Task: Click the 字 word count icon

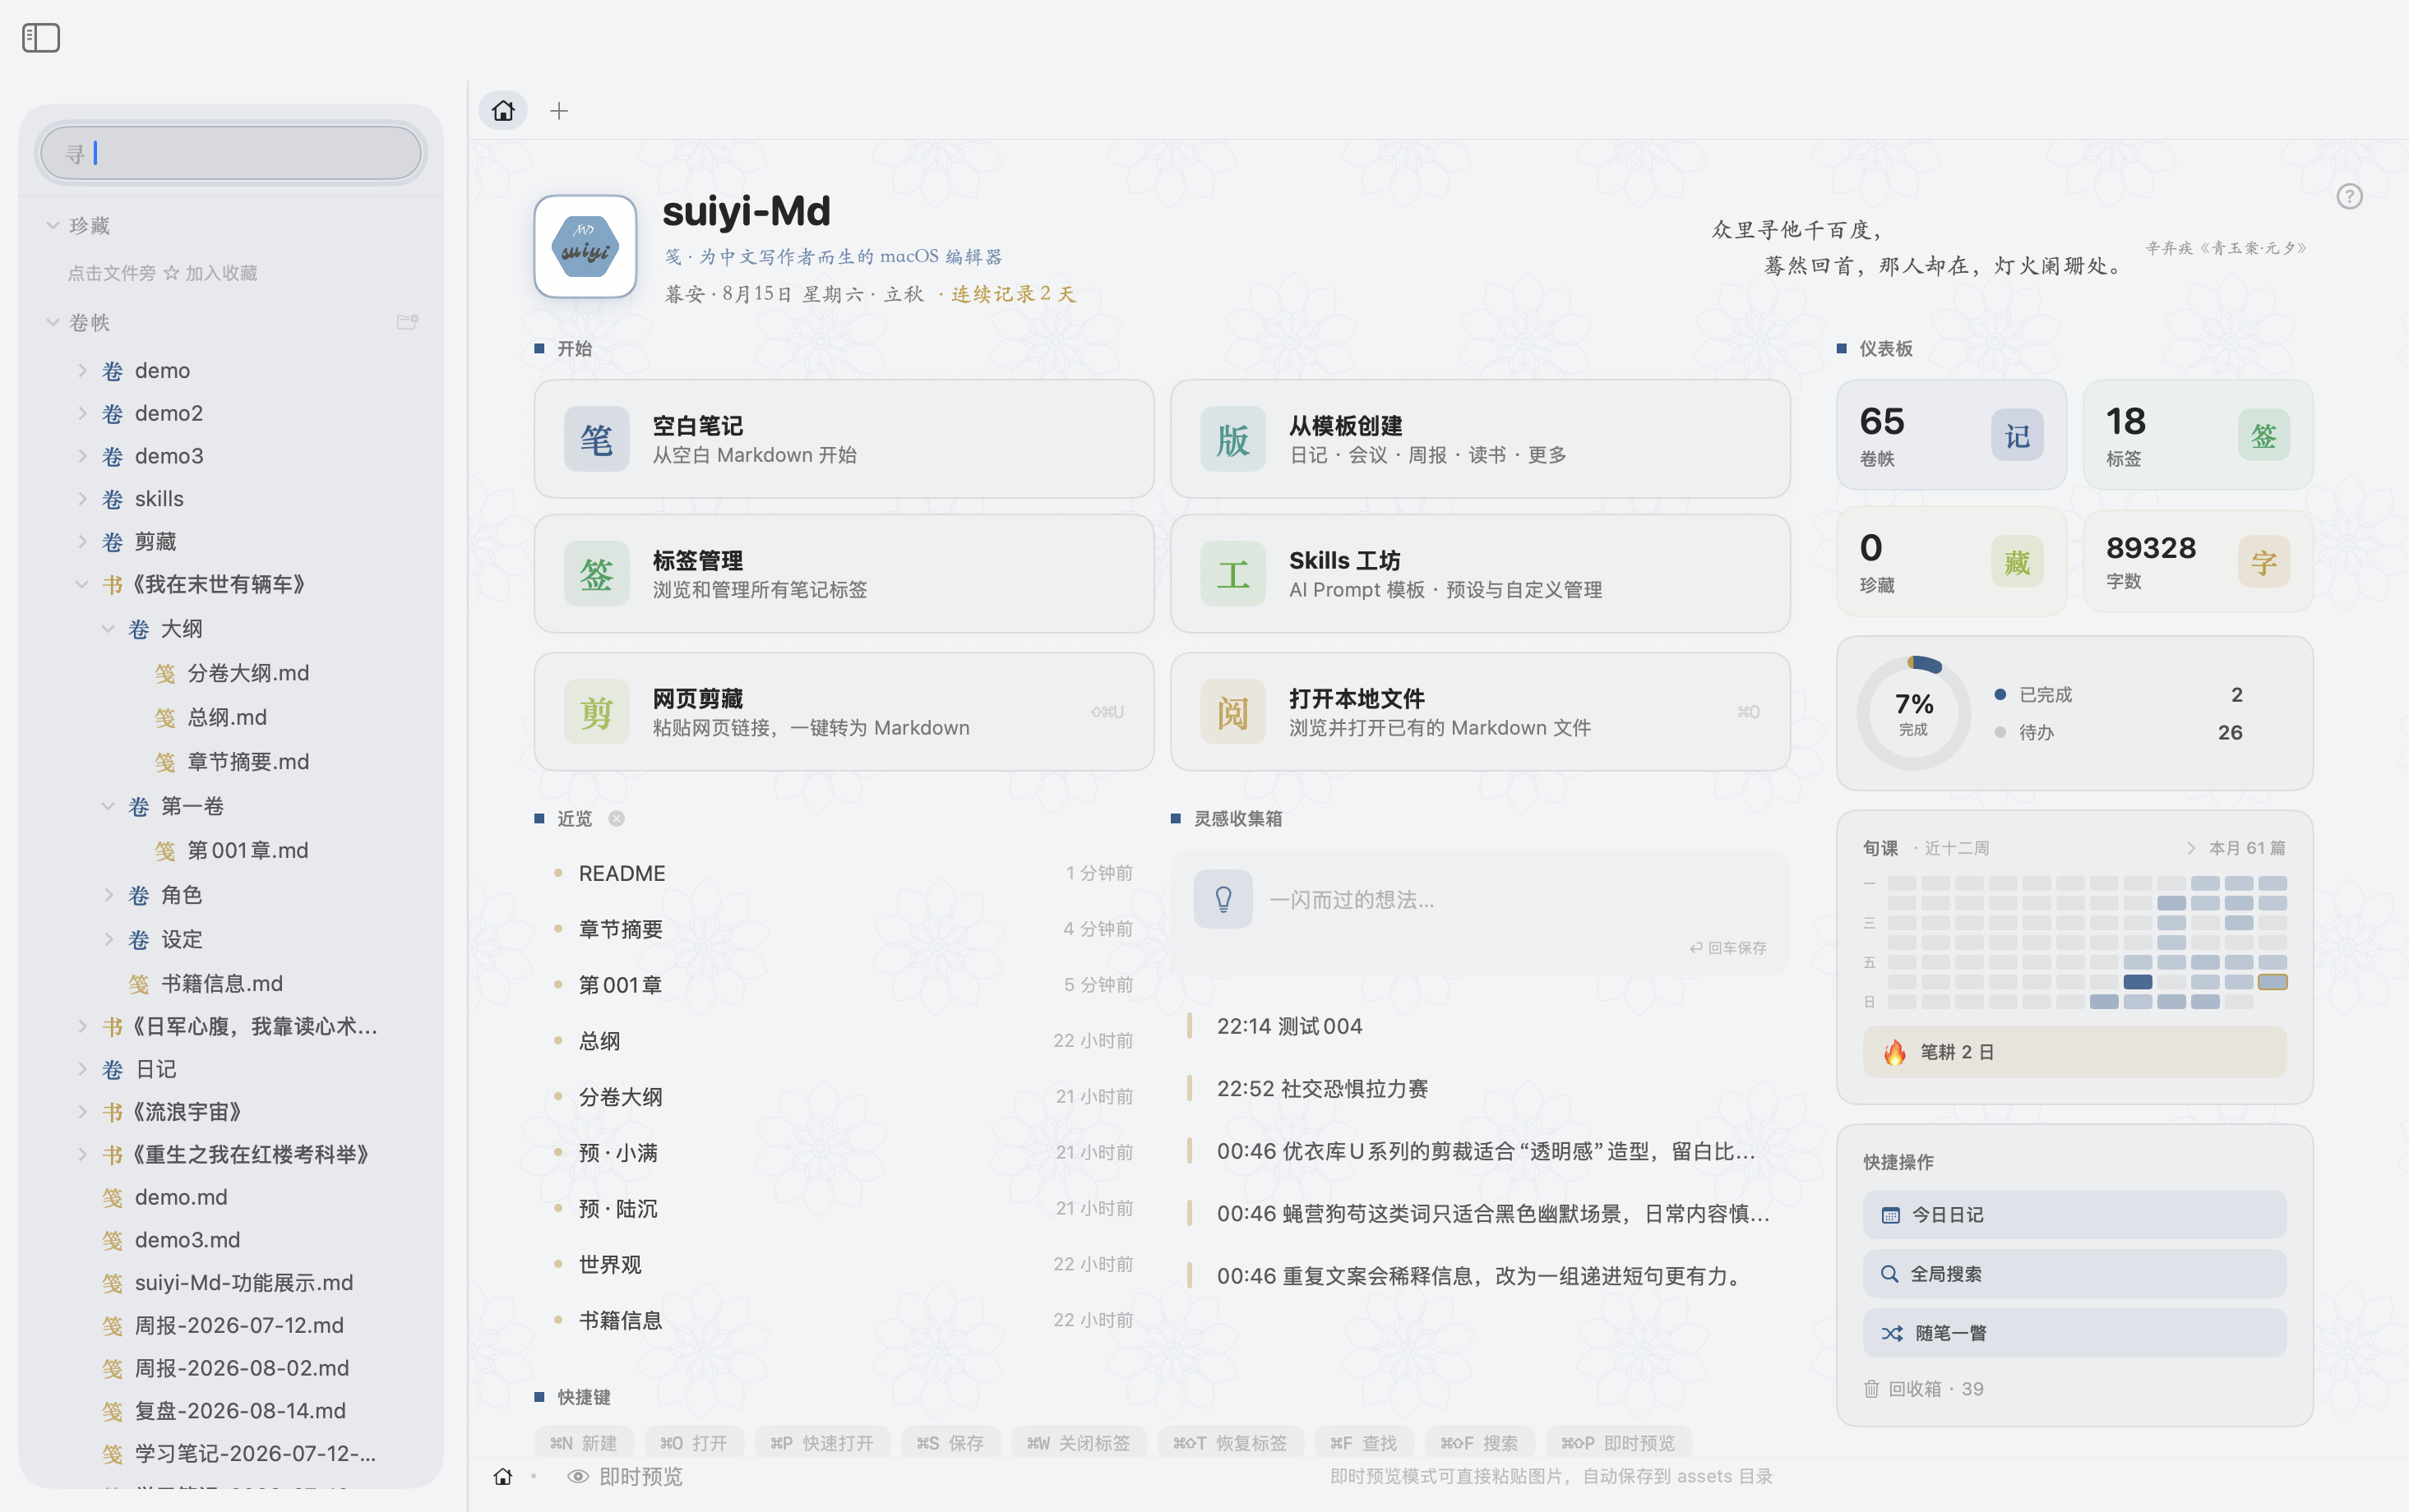Action: click(x=2263, y=562)
